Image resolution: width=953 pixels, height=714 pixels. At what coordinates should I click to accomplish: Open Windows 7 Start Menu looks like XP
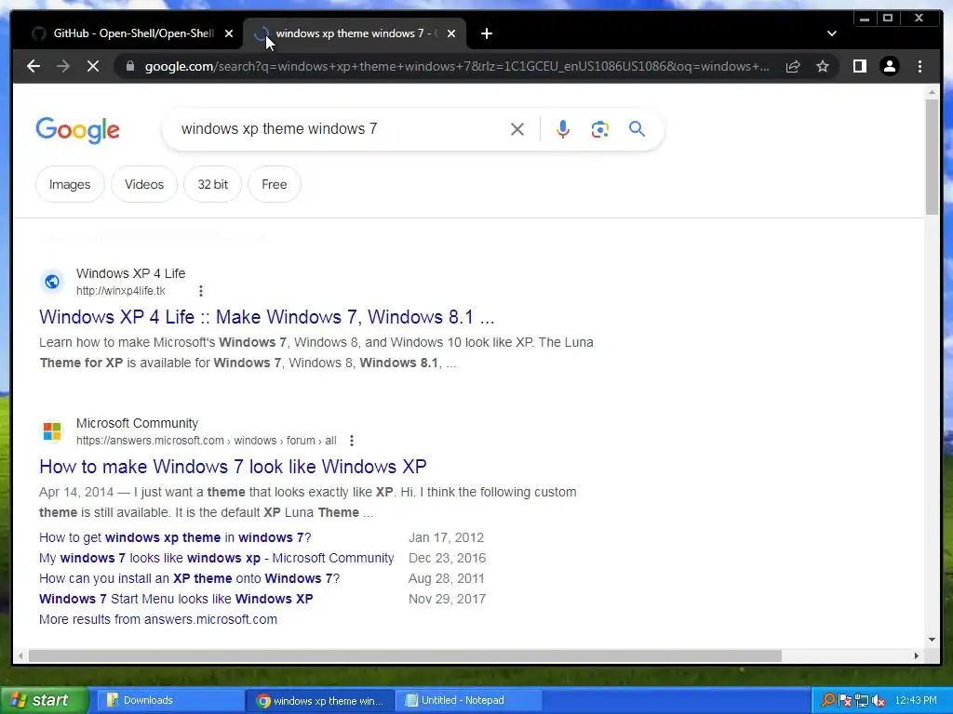click(176, 599)
